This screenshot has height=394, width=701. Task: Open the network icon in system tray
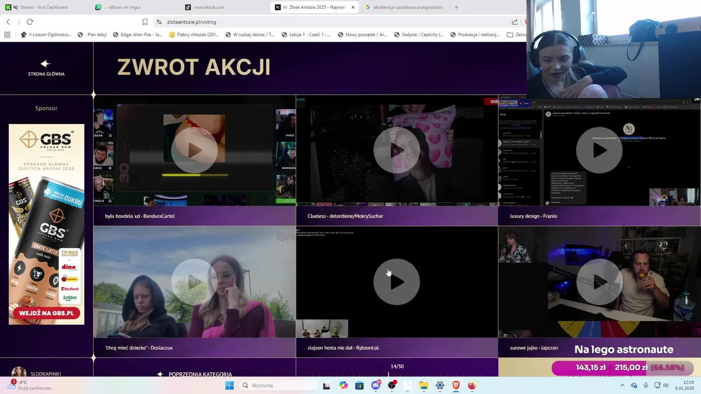click(657, 385)
